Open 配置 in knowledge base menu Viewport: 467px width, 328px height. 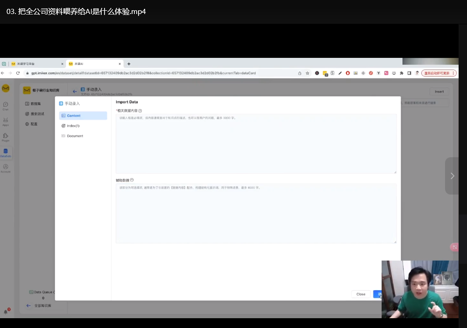[x=31, y=124]
